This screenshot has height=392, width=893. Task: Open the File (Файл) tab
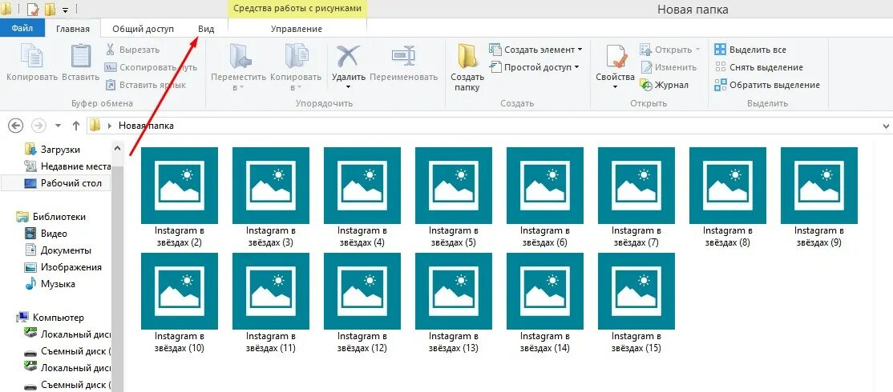[x=22, y=29]
